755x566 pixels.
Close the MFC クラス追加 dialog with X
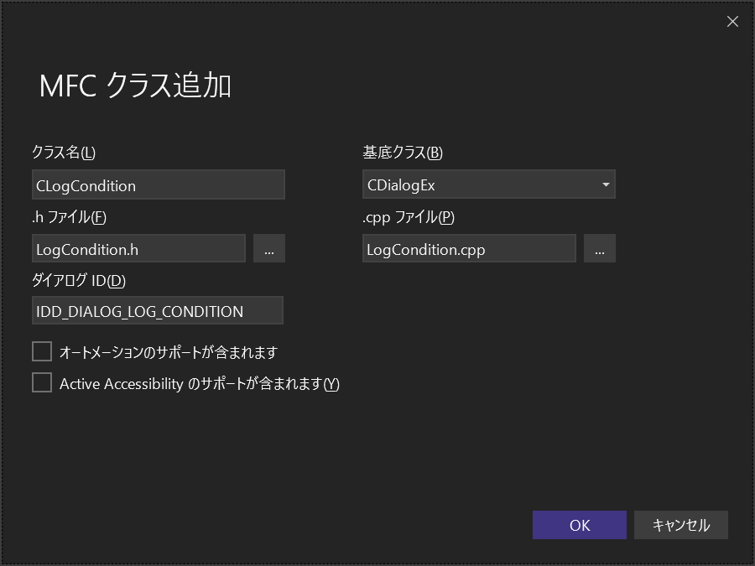tap(732, 22)
